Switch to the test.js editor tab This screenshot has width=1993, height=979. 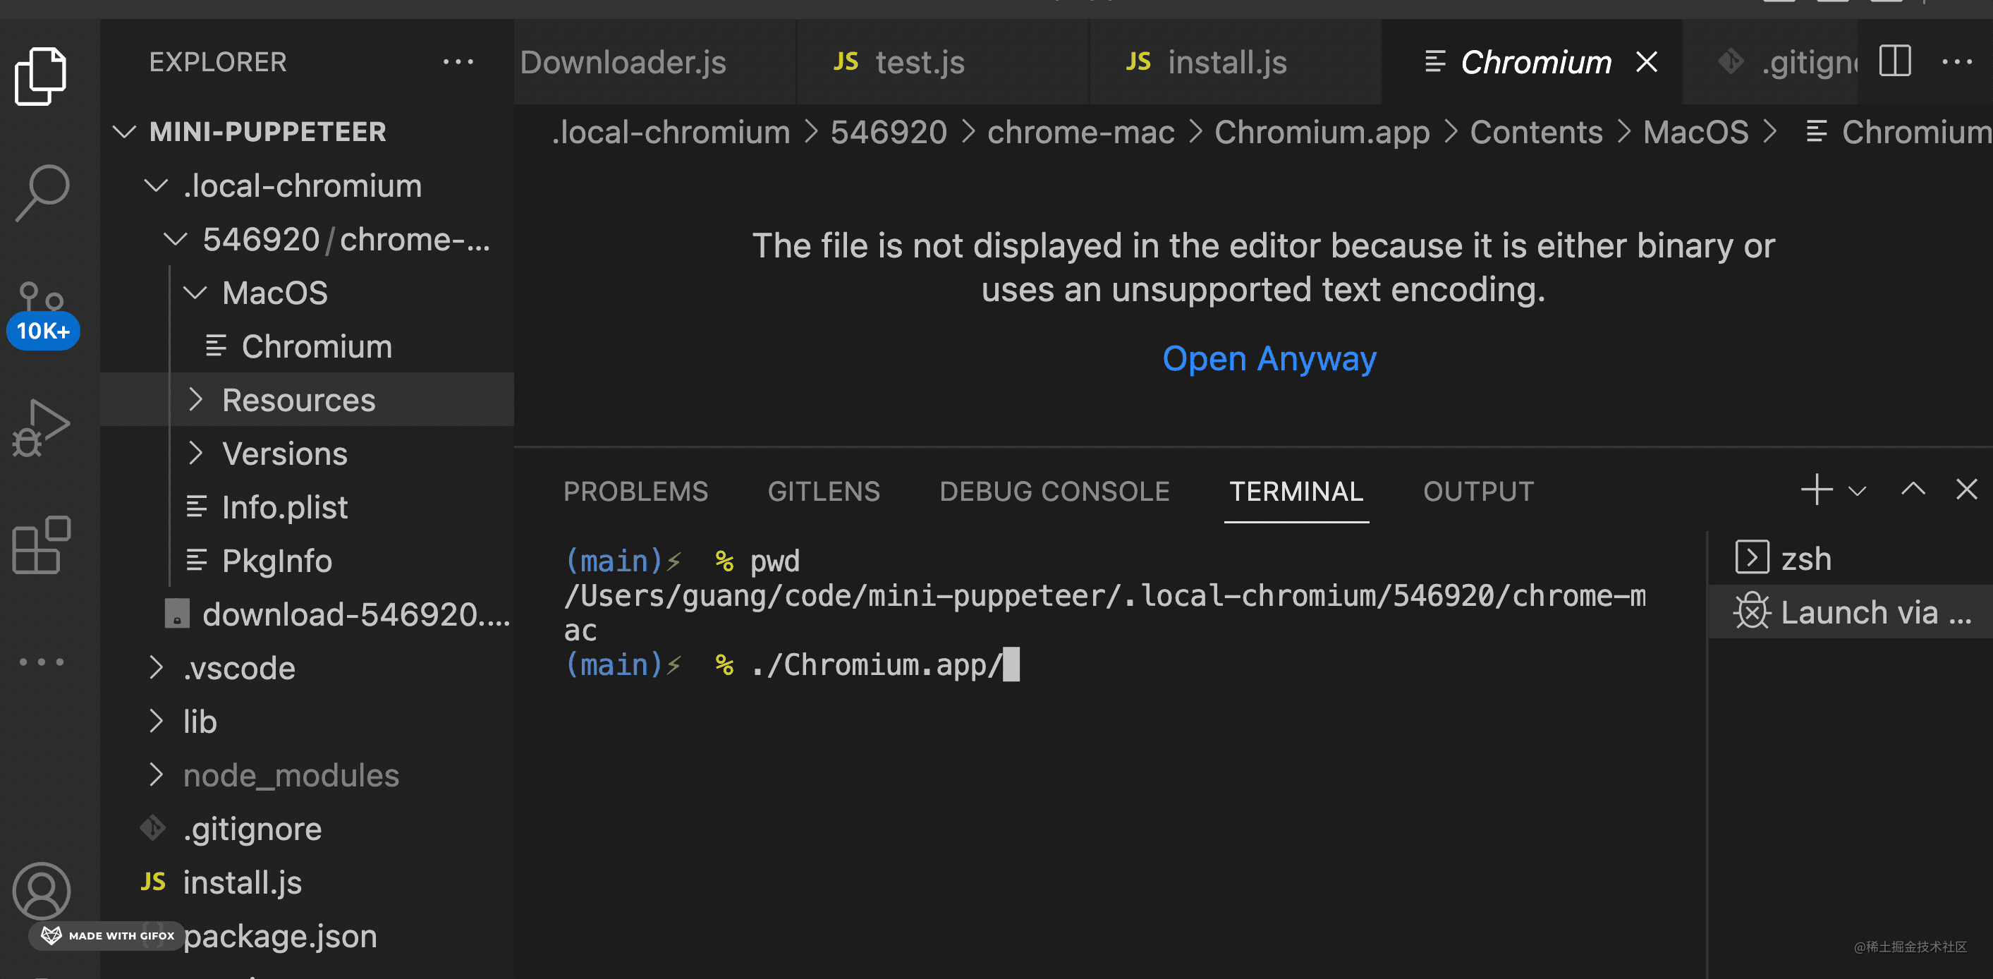tap(919, 62)
